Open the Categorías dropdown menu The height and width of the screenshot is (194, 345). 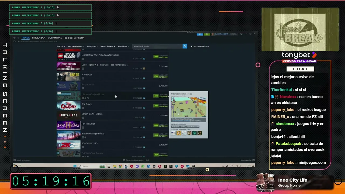pyautogui.click(x=92, y=46)
